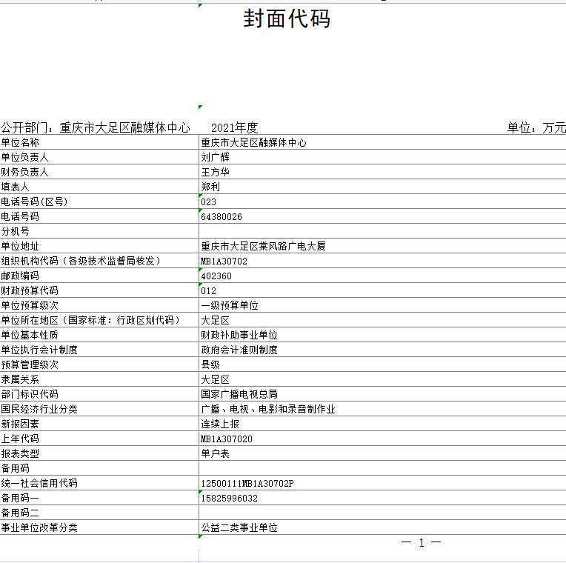Select the cell 公益二类事业单位

[382, 527]
